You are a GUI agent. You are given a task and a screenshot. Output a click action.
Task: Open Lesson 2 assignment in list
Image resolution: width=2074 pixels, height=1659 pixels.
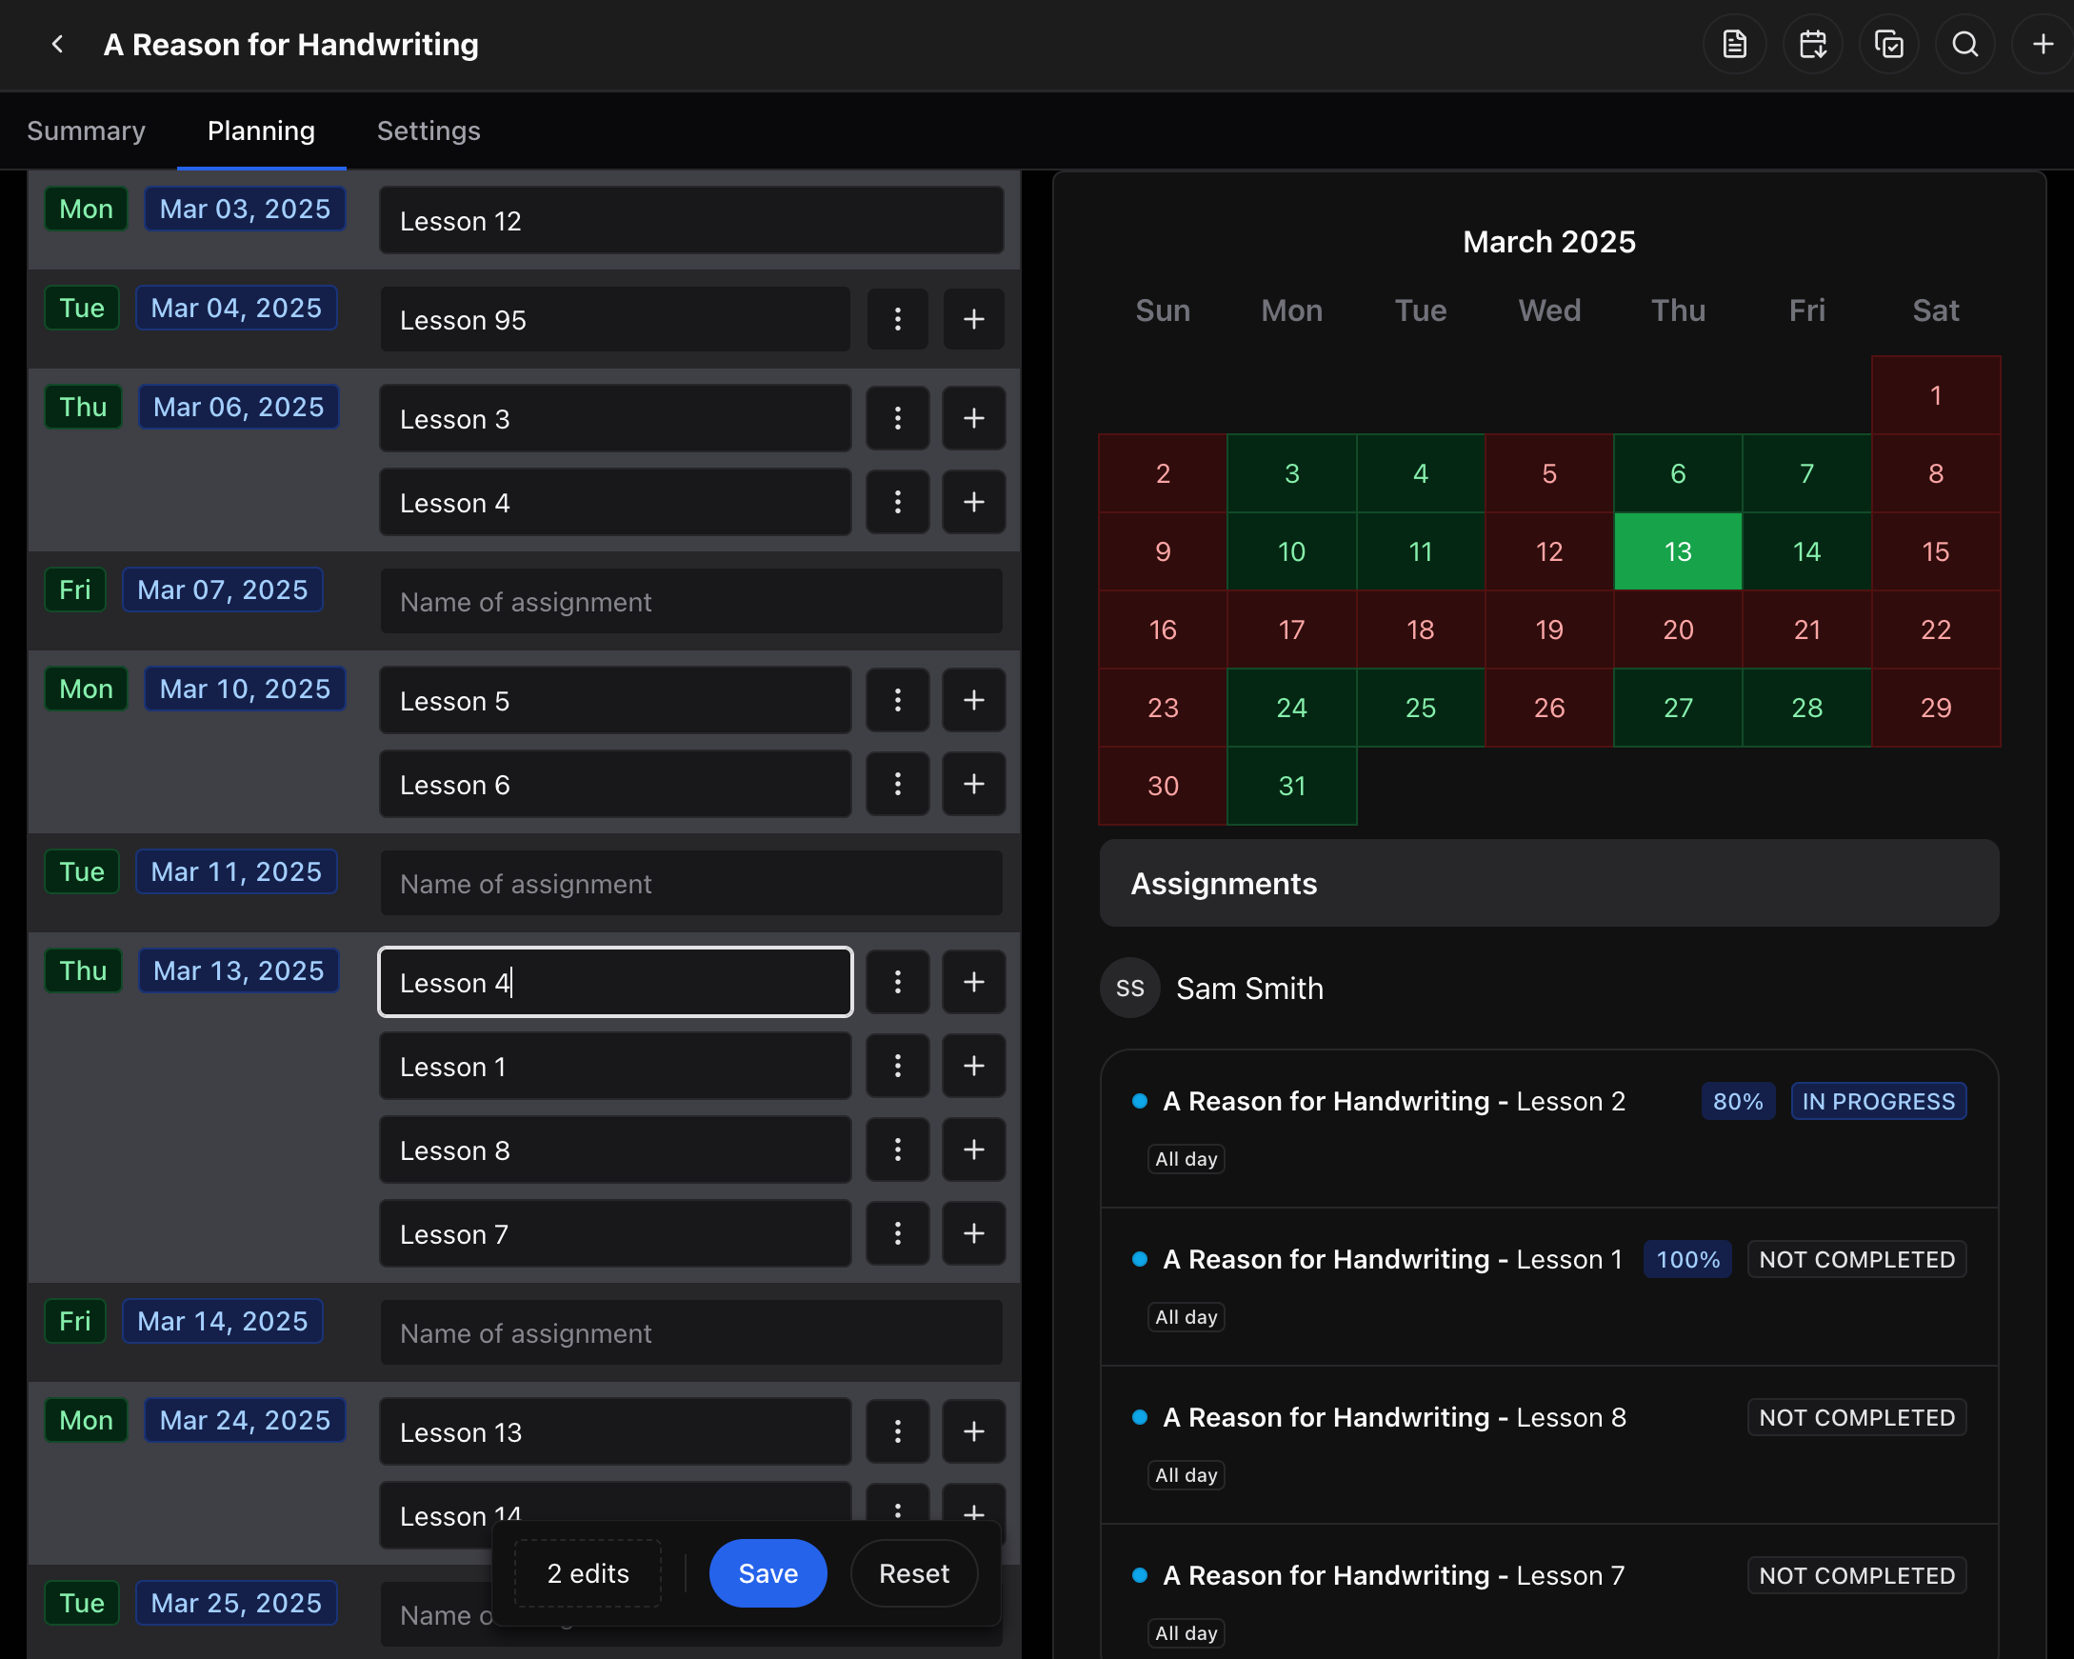click(x=1393, y=1101)
